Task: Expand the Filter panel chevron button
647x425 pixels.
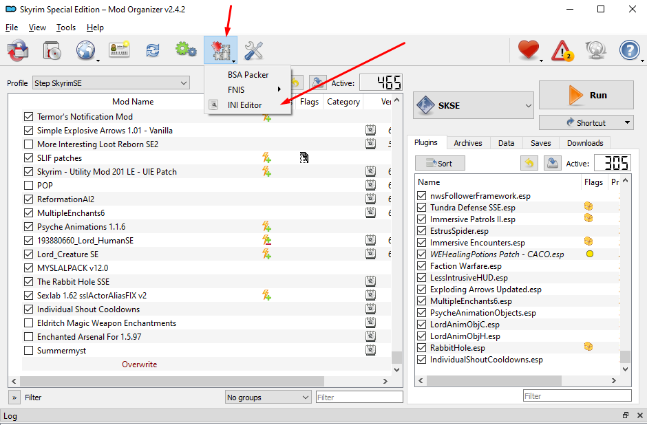Action: (14, 397)
